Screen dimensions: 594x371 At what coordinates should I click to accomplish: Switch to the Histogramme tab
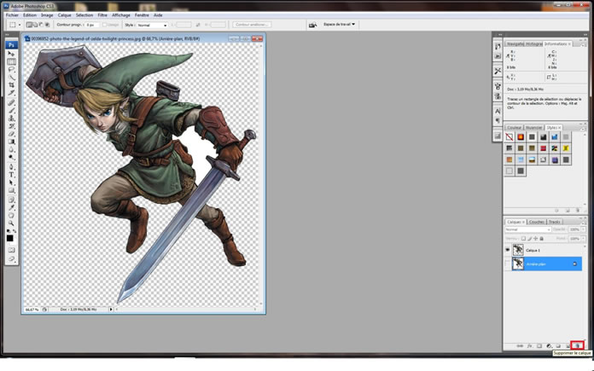[533, 43]
